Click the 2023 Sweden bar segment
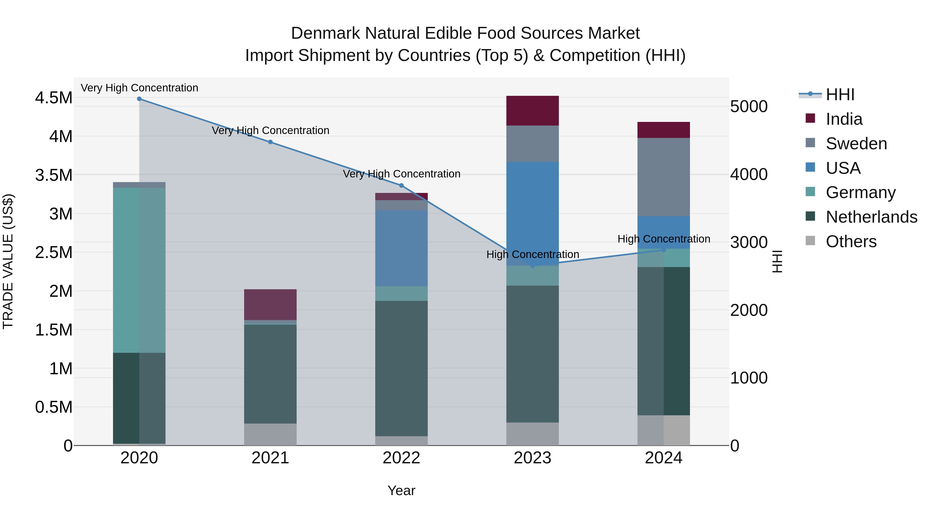 532,144
